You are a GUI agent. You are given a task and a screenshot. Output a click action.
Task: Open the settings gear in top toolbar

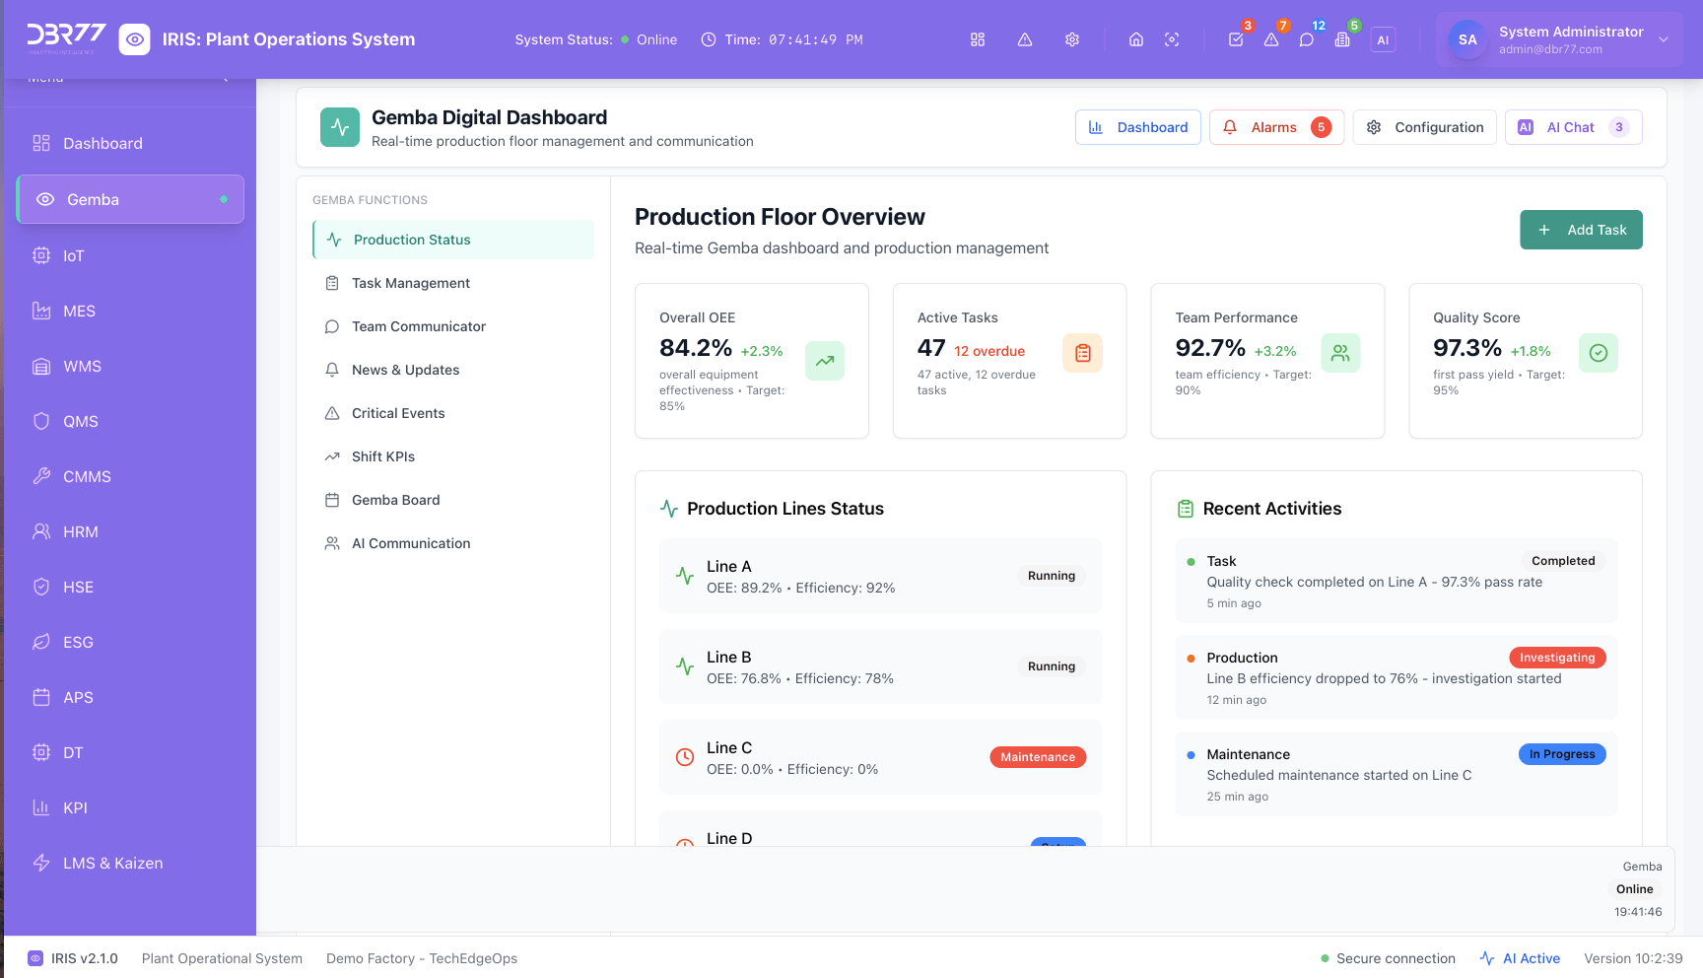[x=1071, y=39]
